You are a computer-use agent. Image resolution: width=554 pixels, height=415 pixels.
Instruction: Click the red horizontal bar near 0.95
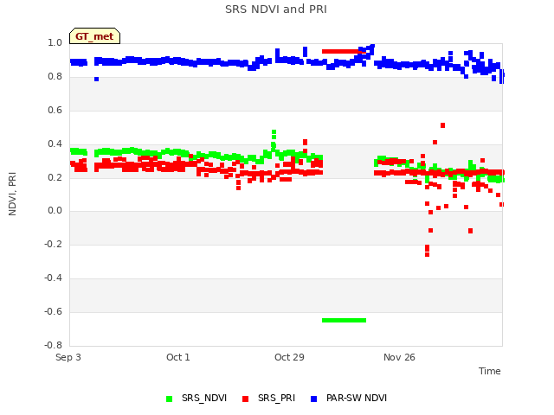(344, 52)
